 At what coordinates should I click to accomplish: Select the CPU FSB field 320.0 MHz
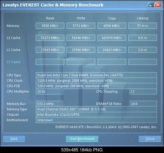(x=96, y=86)
